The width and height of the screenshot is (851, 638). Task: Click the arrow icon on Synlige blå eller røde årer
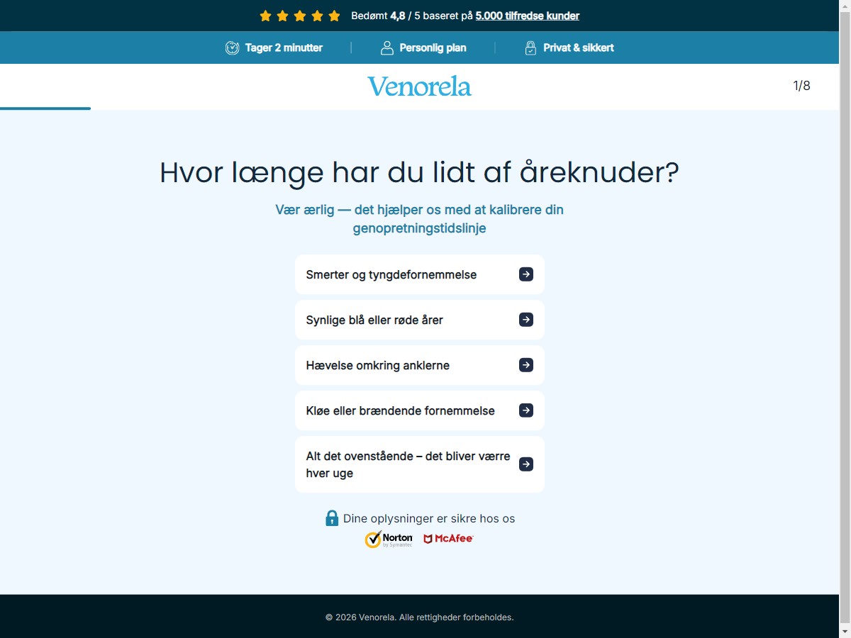pos(526,320)
